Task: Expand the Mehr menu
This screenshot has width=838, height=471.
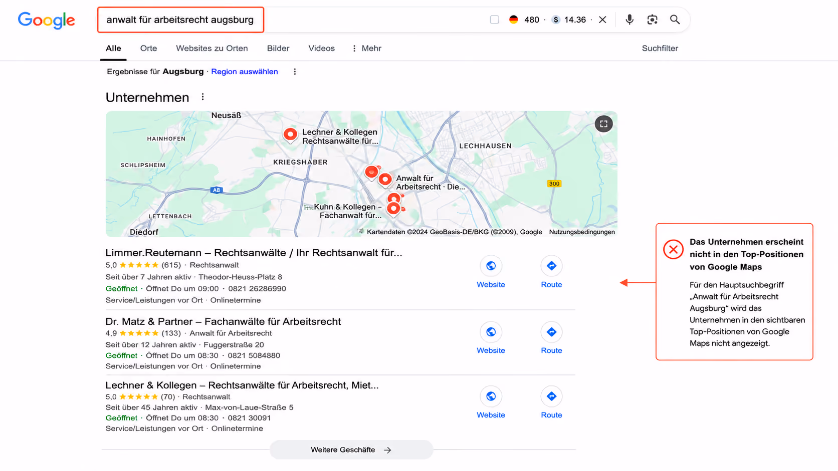Action: pos(367,48)
